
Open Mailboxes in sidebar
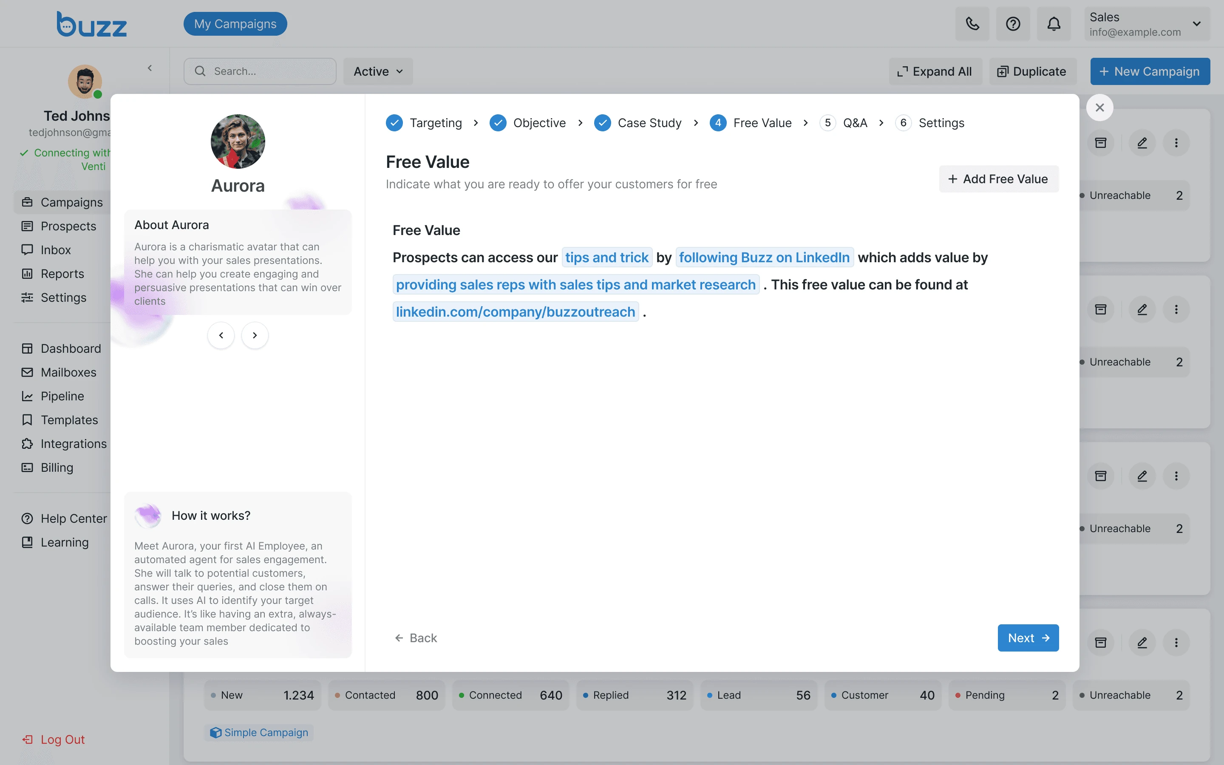59,372
